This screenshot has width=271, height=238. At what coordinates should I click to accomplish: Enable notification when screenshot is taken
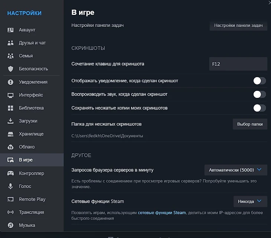click(259, 81)
